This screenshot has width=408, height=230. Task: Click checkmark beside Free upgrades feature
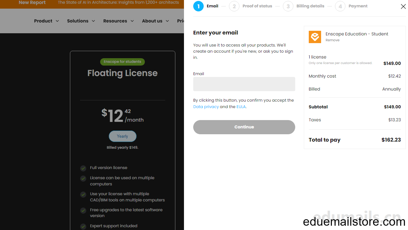[x=83, y=211]
